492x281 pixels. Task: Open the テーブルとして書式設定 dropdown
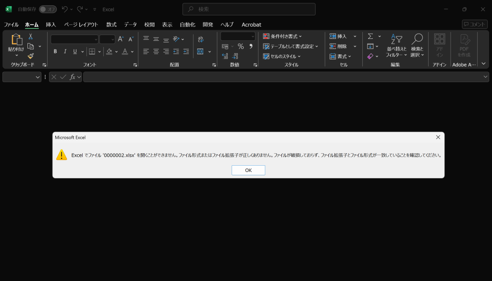[x=290, y=47]
